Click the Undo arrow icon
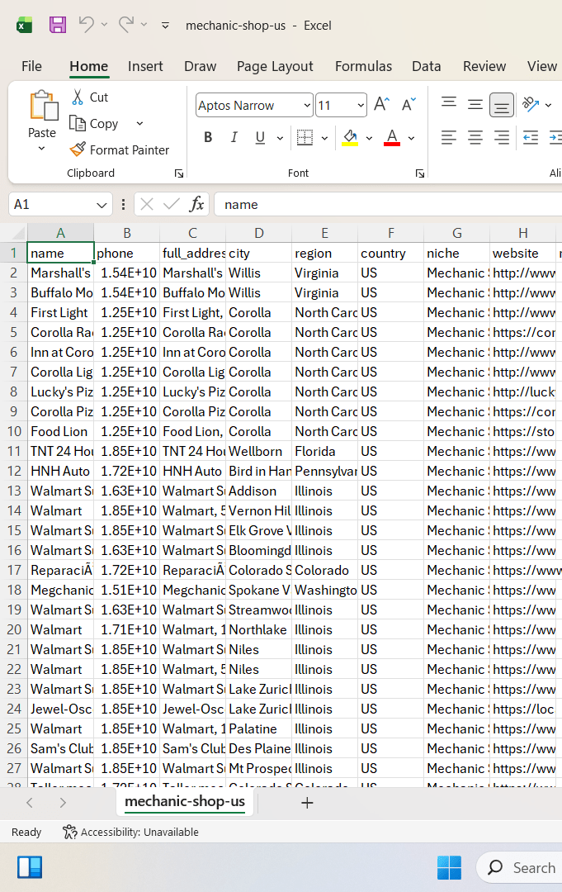This screenshot has width=562, height=892. pos(86,25)
